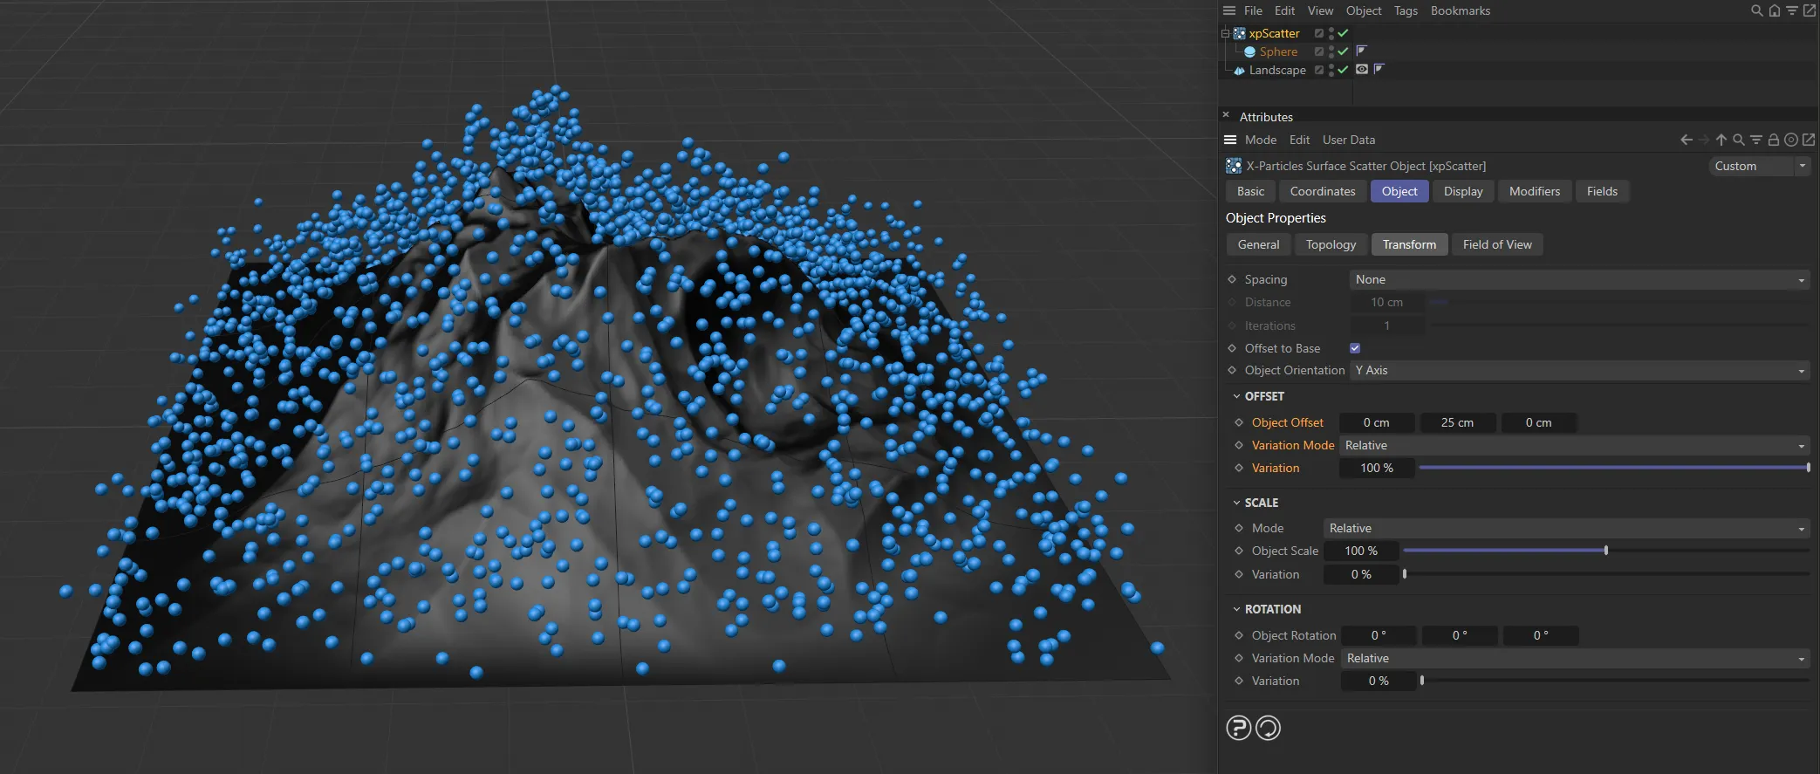Toggle keyframe diamond for Object Offset

[x=1239, y=422]
